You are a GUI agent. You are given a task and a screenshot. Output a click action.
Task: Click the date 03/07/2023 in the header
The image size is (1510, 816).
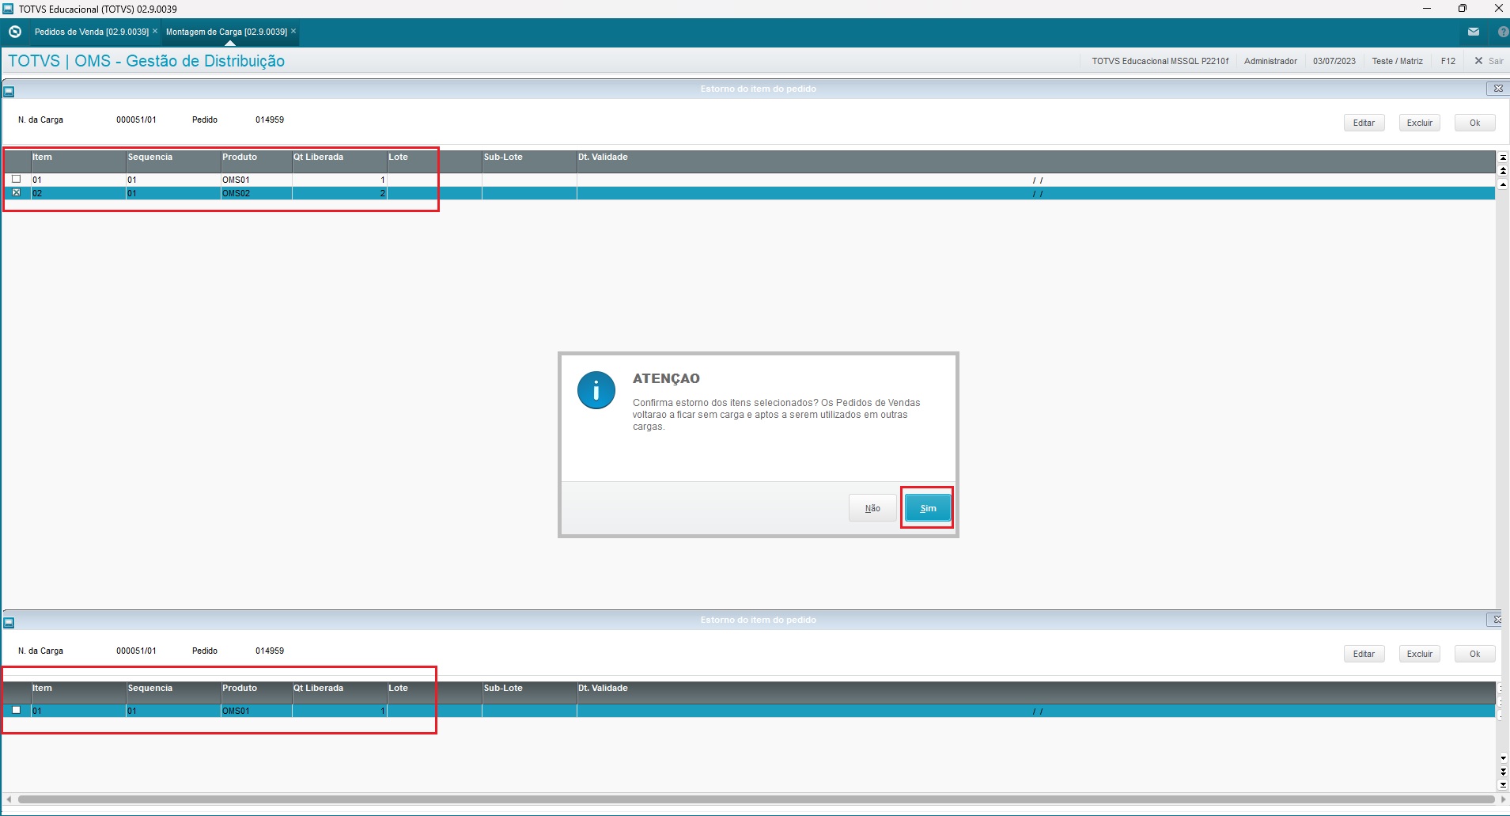[1334, 61]
